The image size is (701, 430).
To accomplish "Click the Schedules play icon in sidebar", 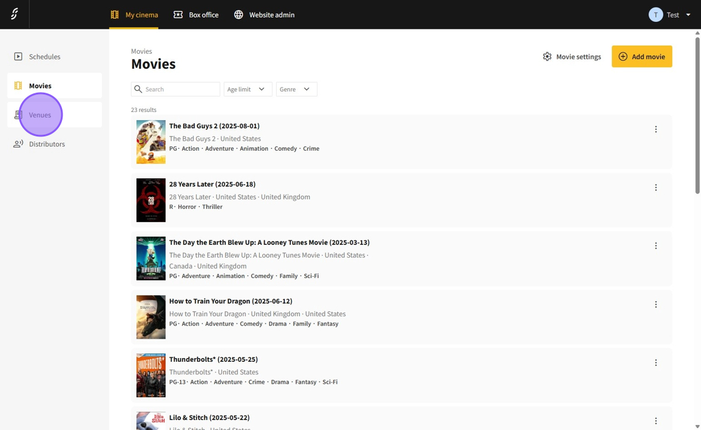I will tap(18, 56).
